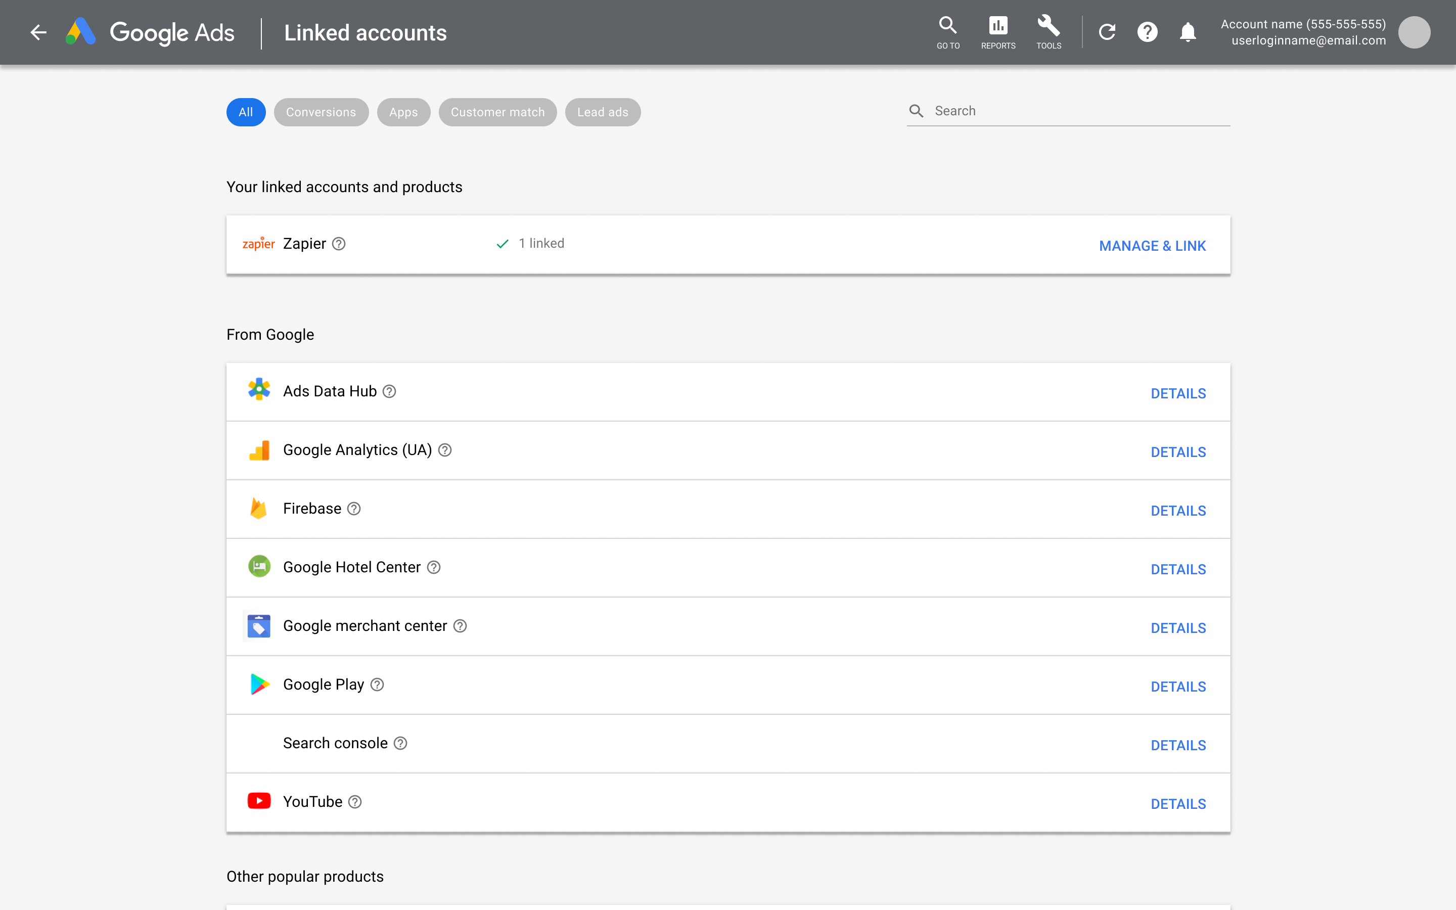
Task: Select the Conversions filter tab
Action: click(321, 112)
